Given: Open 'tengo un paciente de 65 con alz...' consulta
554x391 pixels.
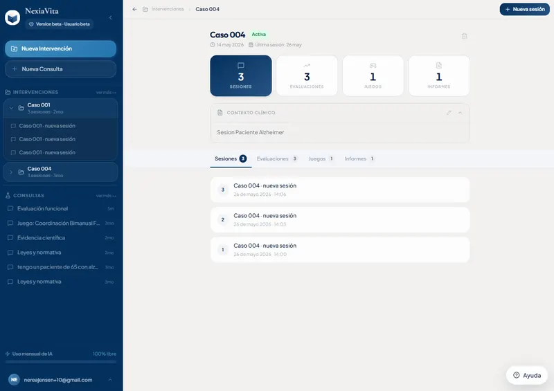Looking at the screenshot, I should (x=60, y=267).
